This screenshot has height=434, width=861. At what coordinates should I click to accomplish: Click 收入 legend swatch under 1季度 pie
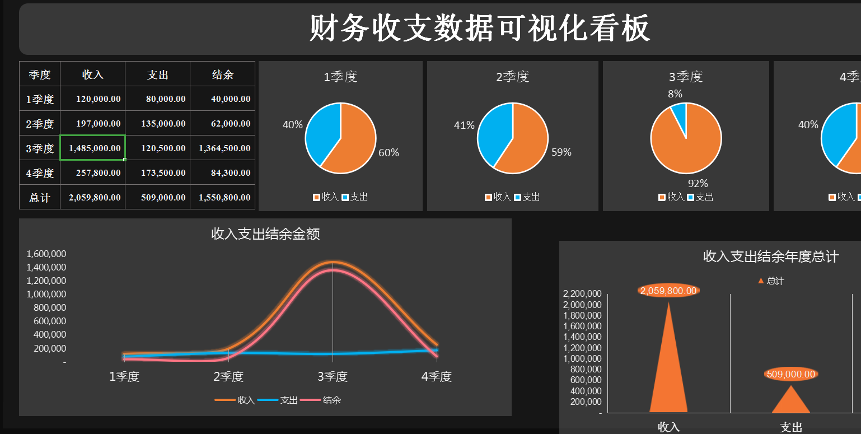(316, 197)
